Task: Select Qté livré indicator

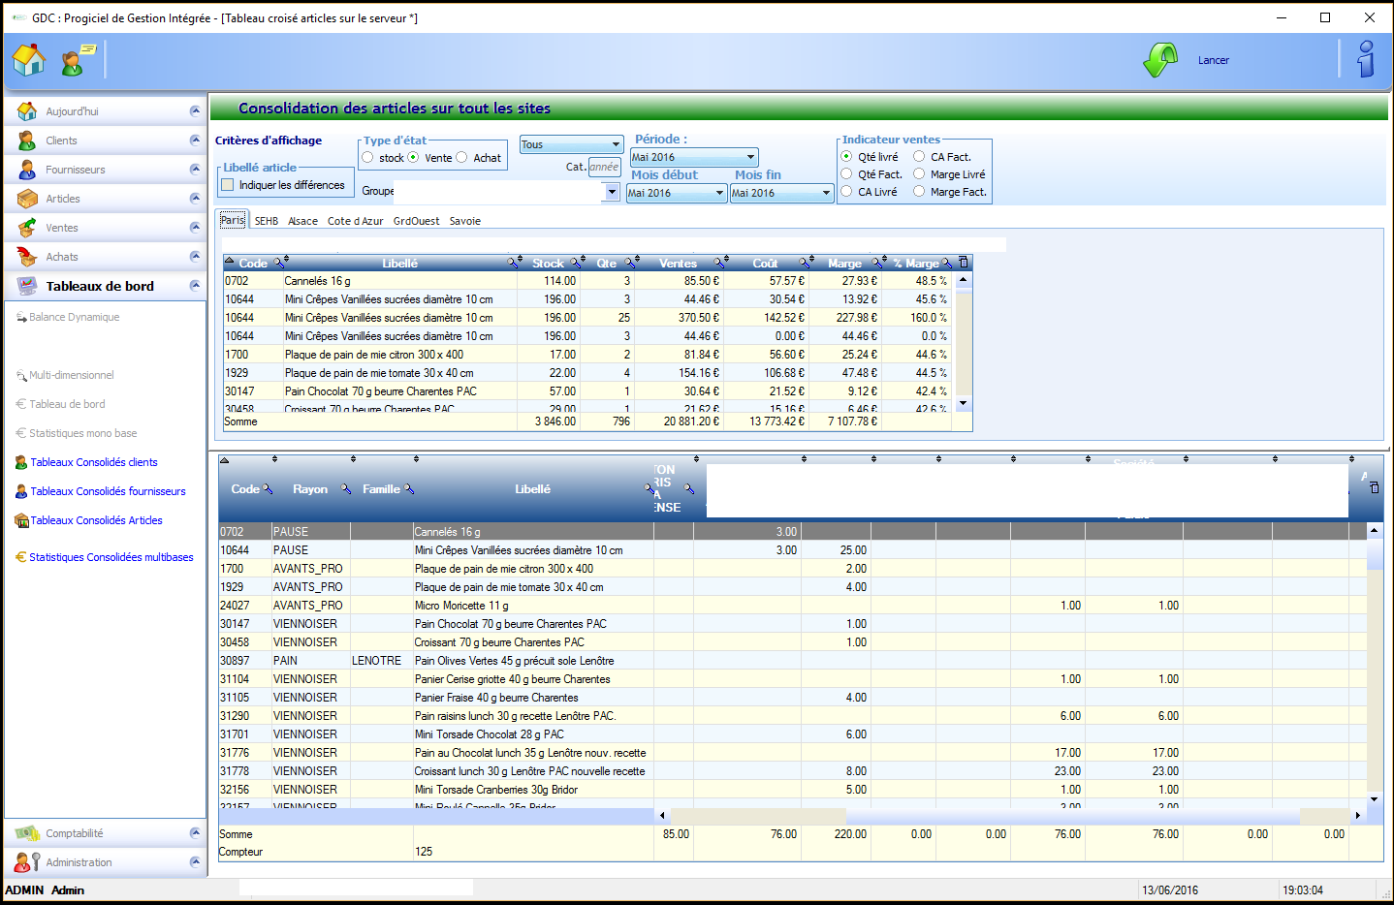Action: point(846,156)
